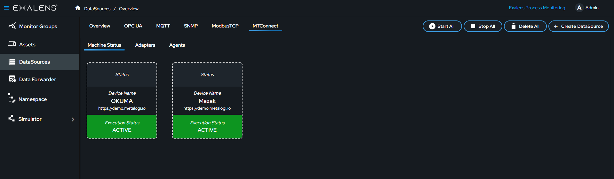
Task: Click the square stop icon in Stop All
Action: tap(473, 26)
